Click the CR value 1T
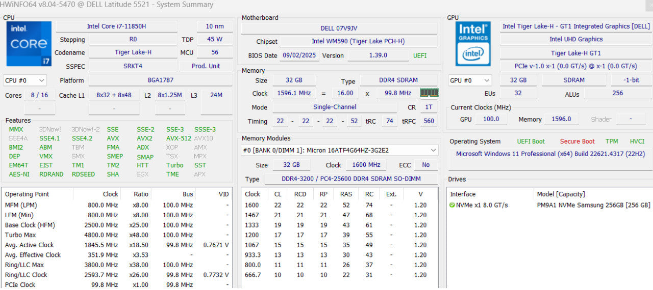 [x=429, y=107]
